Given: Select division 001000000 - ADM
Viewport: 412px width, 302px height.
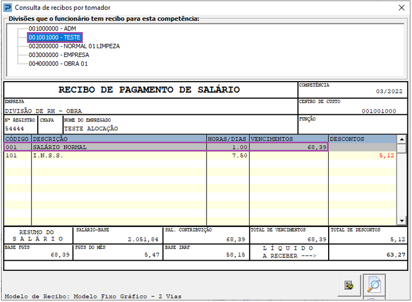Looking at the screenshot, I should tap(52, 28).
